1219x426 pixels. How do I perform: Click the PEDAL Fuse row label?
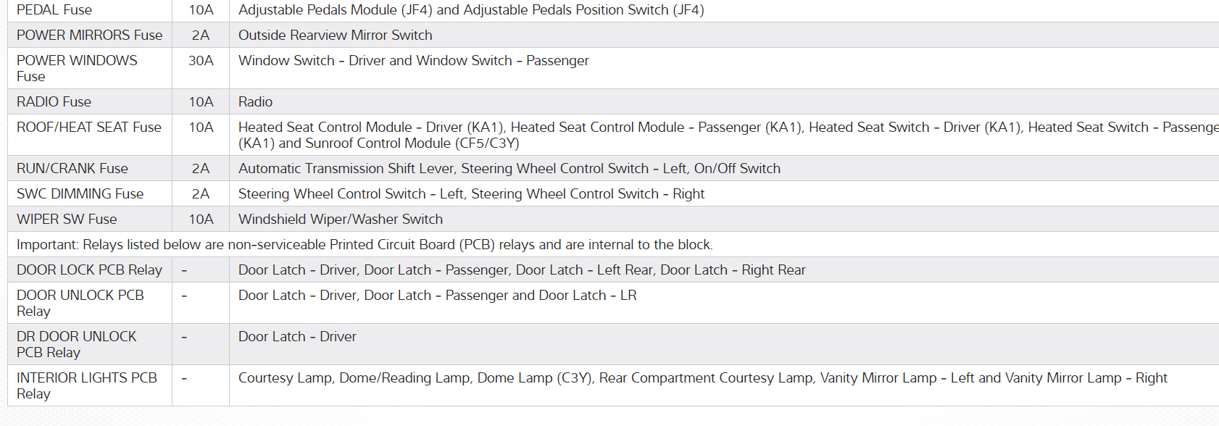tap(54, 10)
